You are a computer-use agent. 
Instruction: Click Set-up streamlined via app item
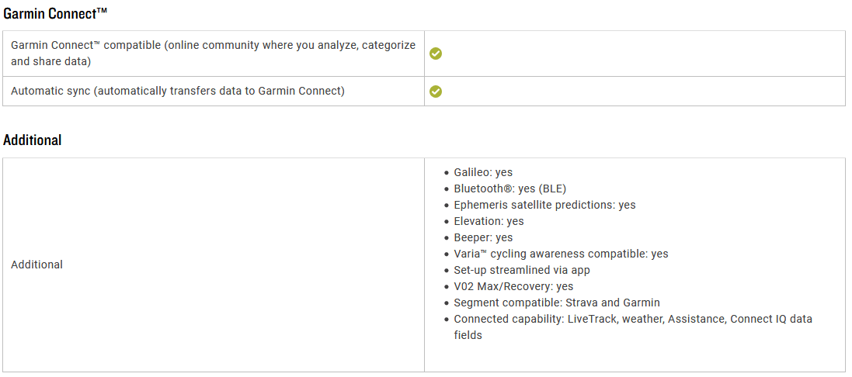click(x=522, y=270)
